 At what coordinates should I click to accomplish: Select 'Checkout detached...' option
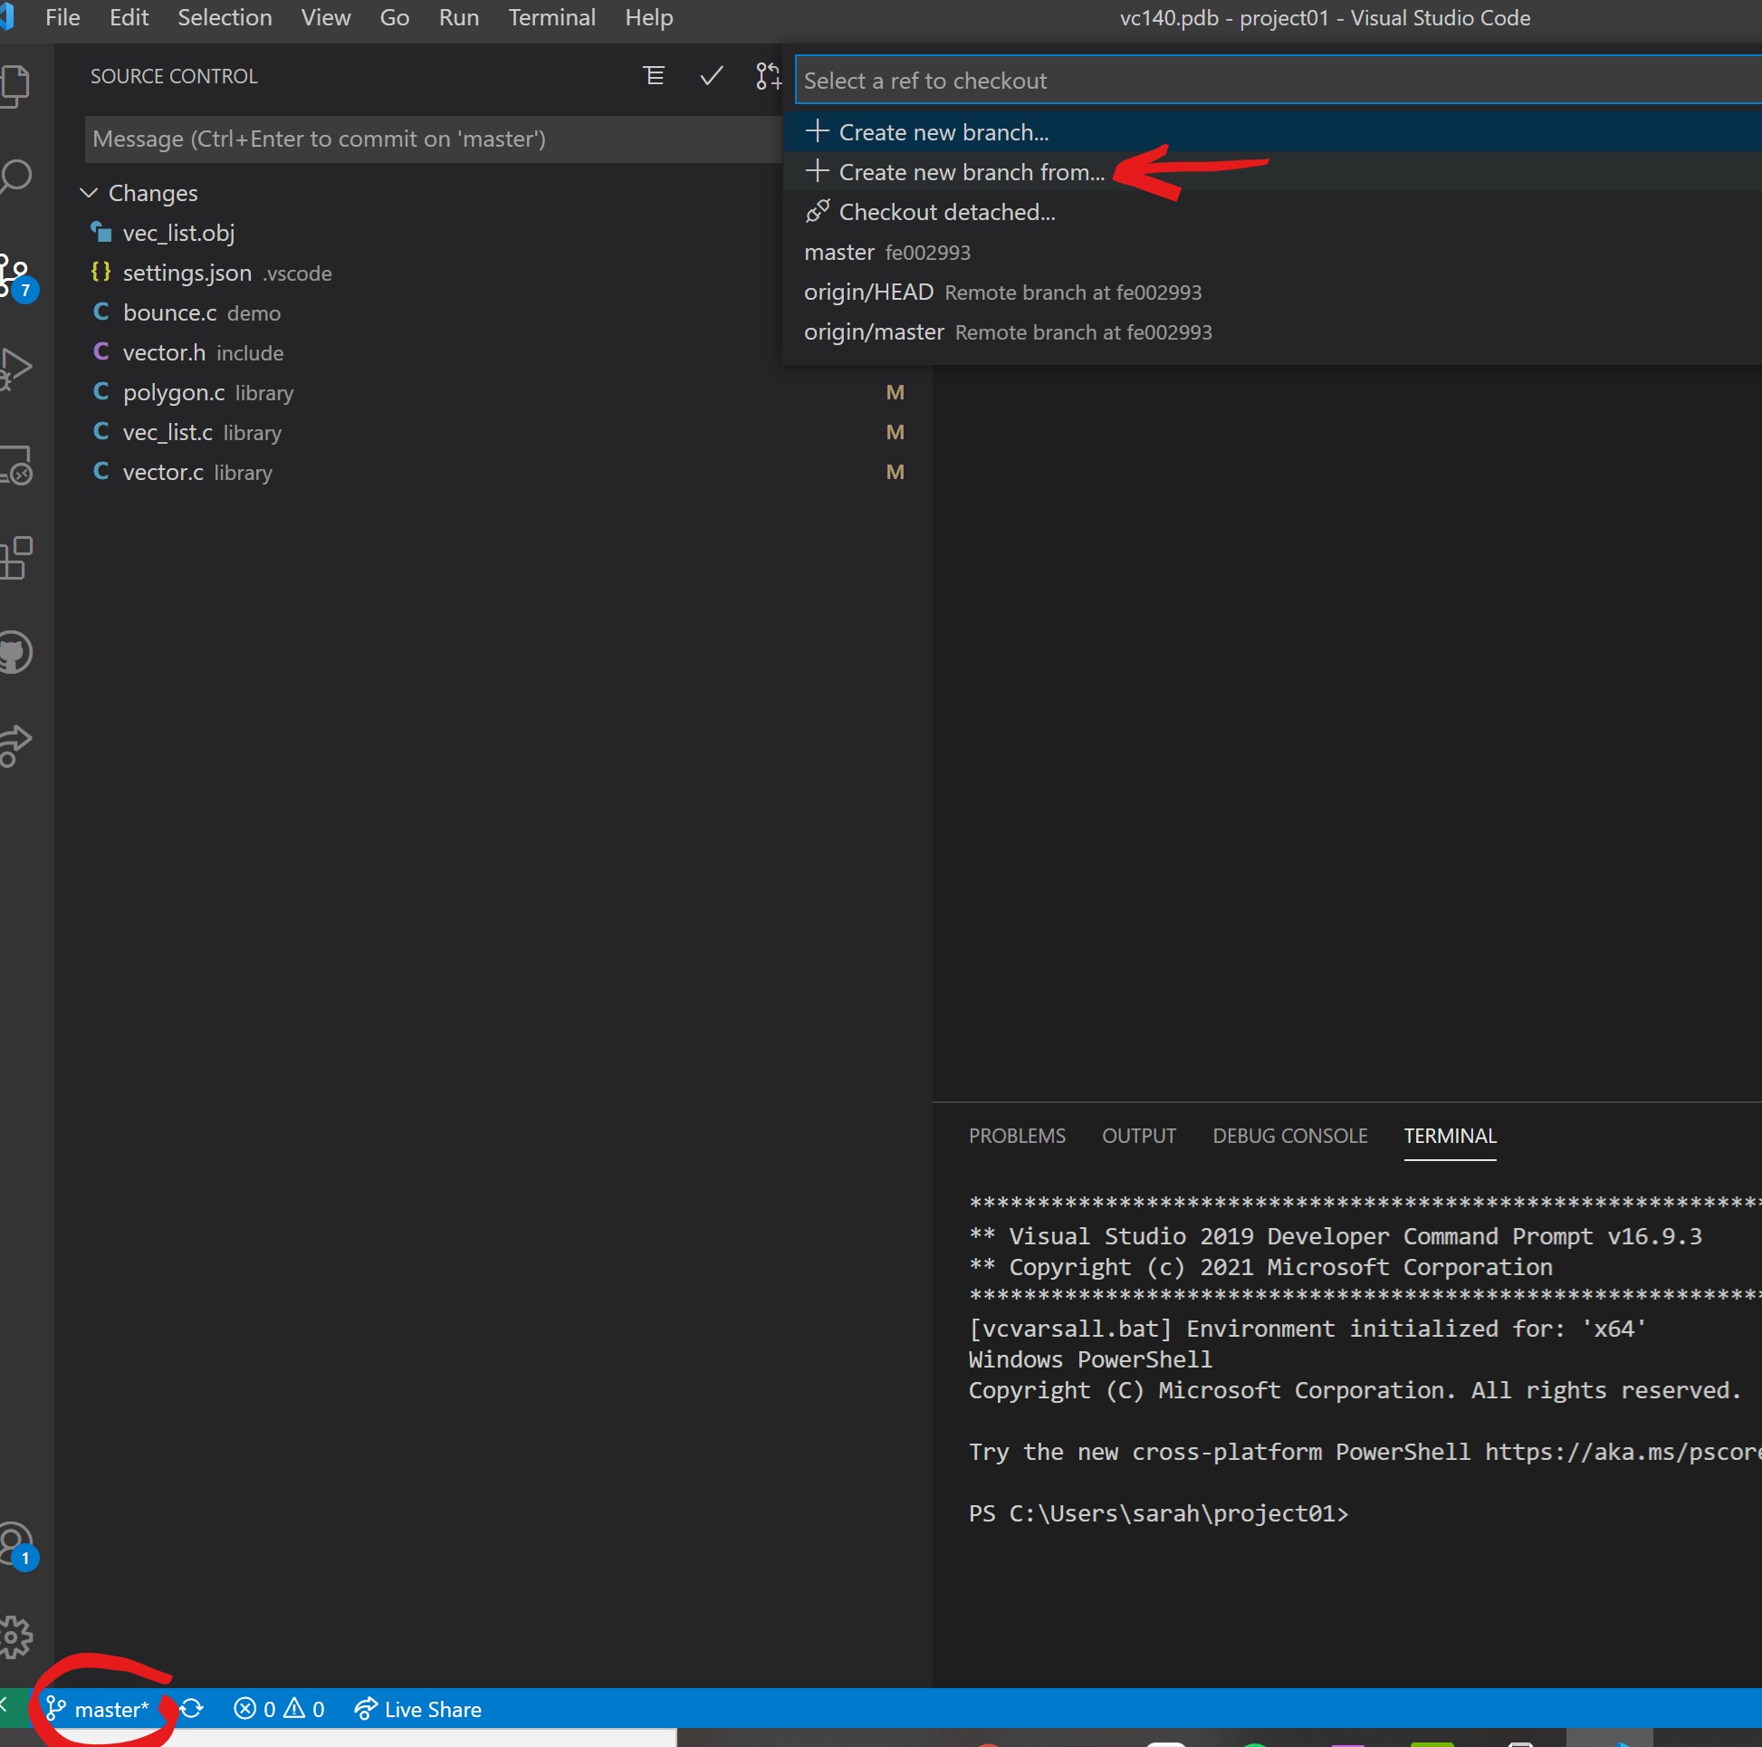[x=943, y=209]
